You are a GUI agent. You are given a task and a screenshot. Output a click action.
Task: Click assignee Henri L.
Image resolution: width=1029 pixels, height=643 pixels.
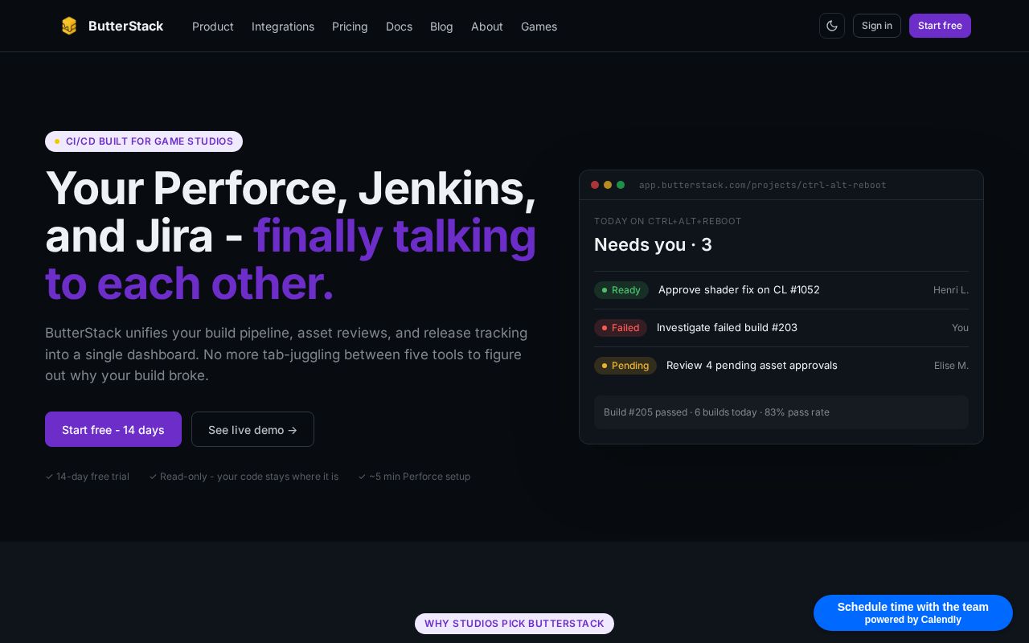(x=951, y=290)
